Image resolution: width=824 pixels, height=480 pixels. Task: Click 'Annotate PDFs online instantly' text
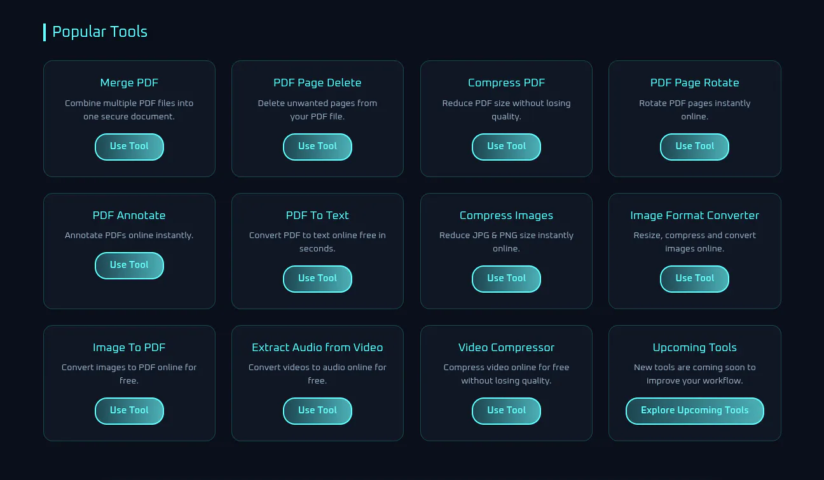(x=129, y=236)
